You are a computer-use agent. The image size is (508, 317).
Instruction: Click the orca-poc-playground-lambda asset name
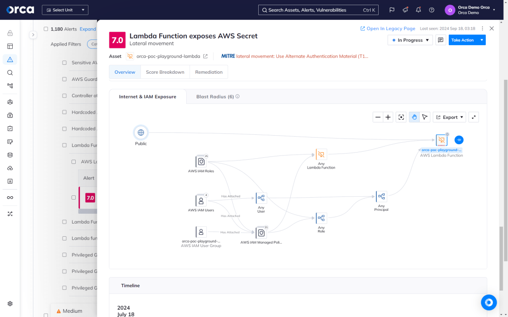[168, 56]
